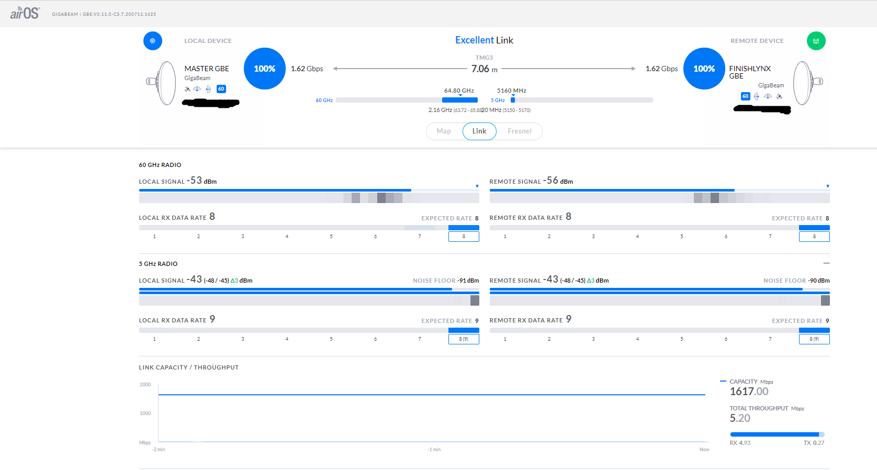The image size is (877, 470).
Task: Click the arrow marker above remote signal bar
Action: (x=827, y=186)
